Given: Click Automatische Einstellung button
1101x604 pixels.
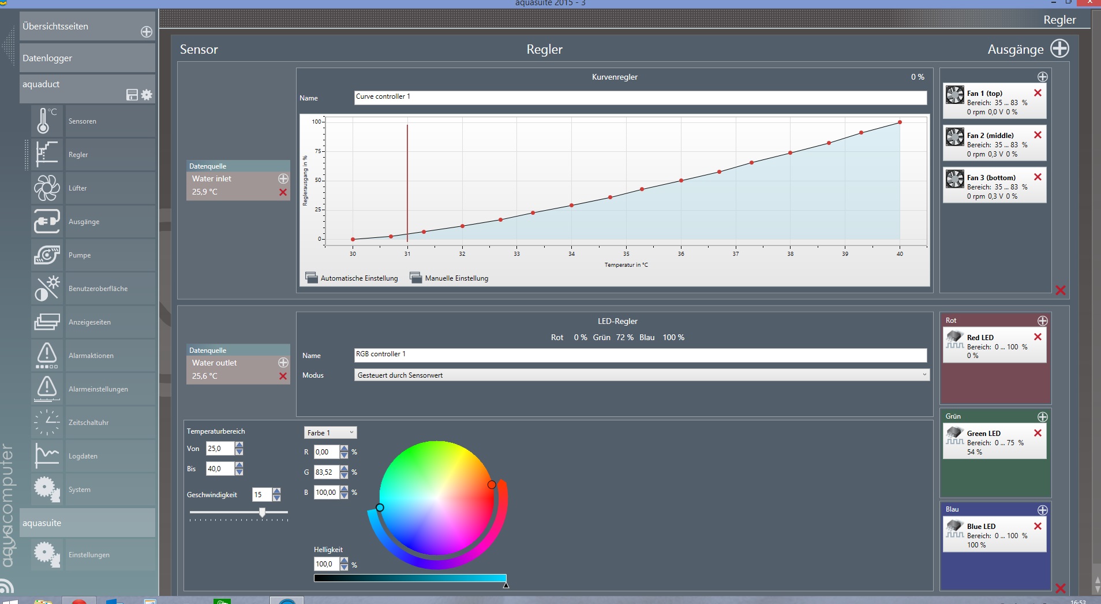Looking at the screenshot, I should click(352, 278).
